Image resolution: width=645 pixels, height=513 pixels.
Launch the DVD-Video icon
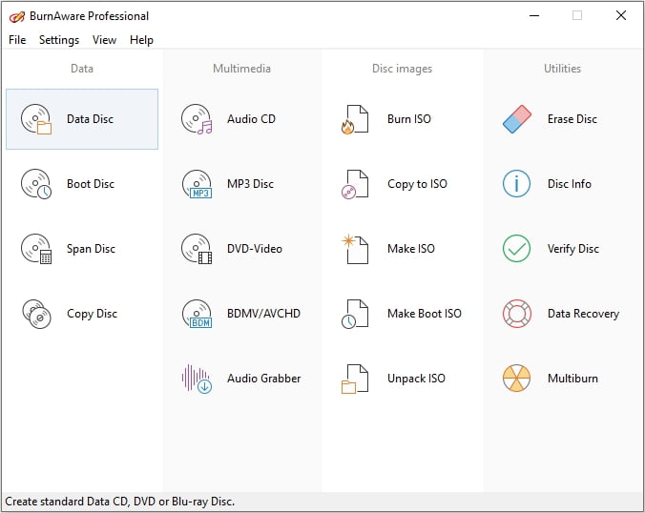pyautogui.click(x=197, y=249)
